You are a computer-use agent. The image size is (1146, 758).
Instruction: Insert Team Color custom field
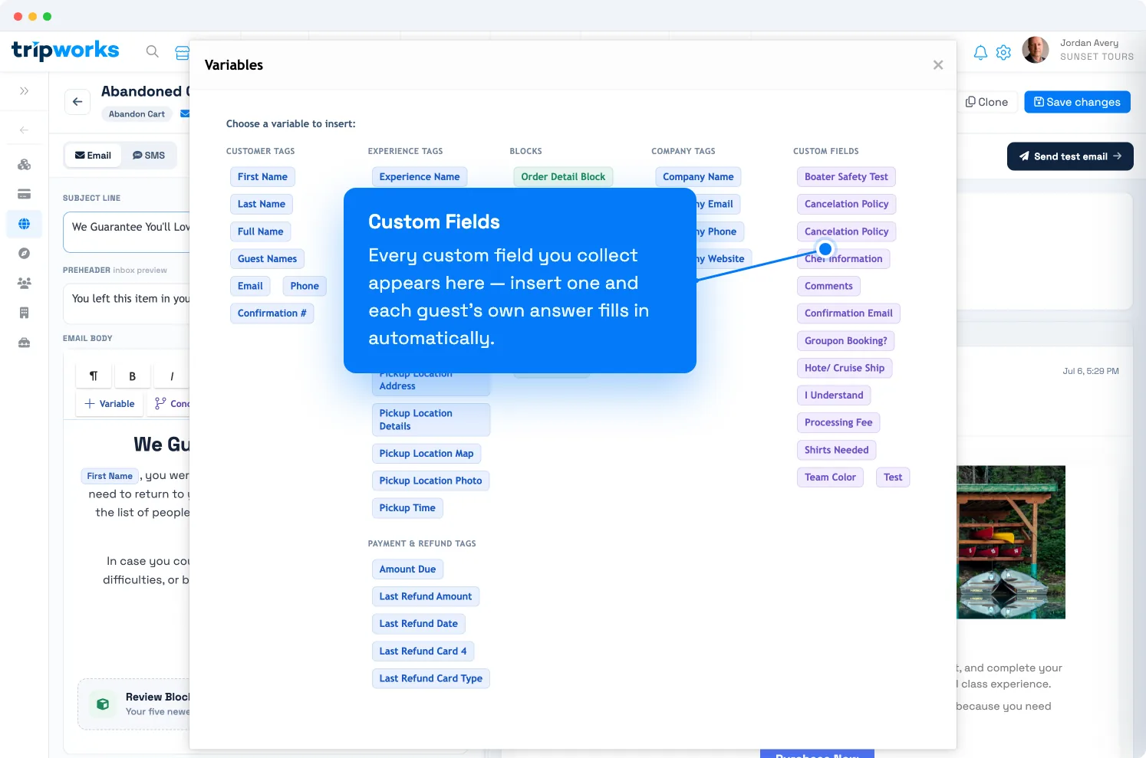pos(830,477)
